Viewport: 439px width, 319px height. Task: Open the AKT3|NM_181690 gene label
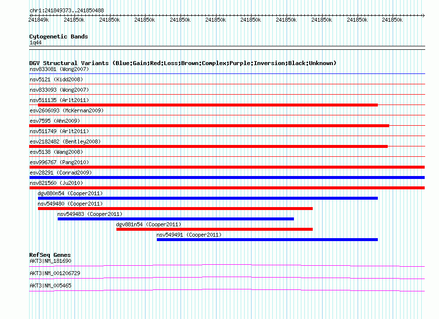tap(50, 261)
